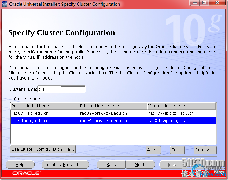Minimize the Oracle Universal Installer window

pyautogui.click(x=195, y=3)
